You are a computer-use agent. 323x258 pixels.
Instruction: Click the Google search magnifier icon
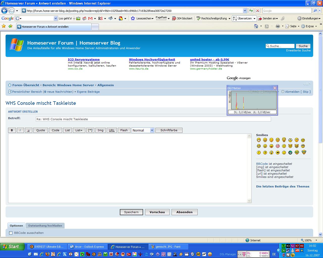point(315,11)
